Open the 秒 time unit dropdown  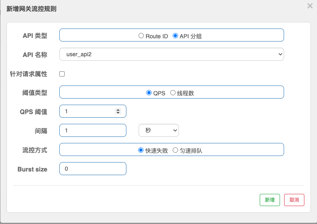158,130
